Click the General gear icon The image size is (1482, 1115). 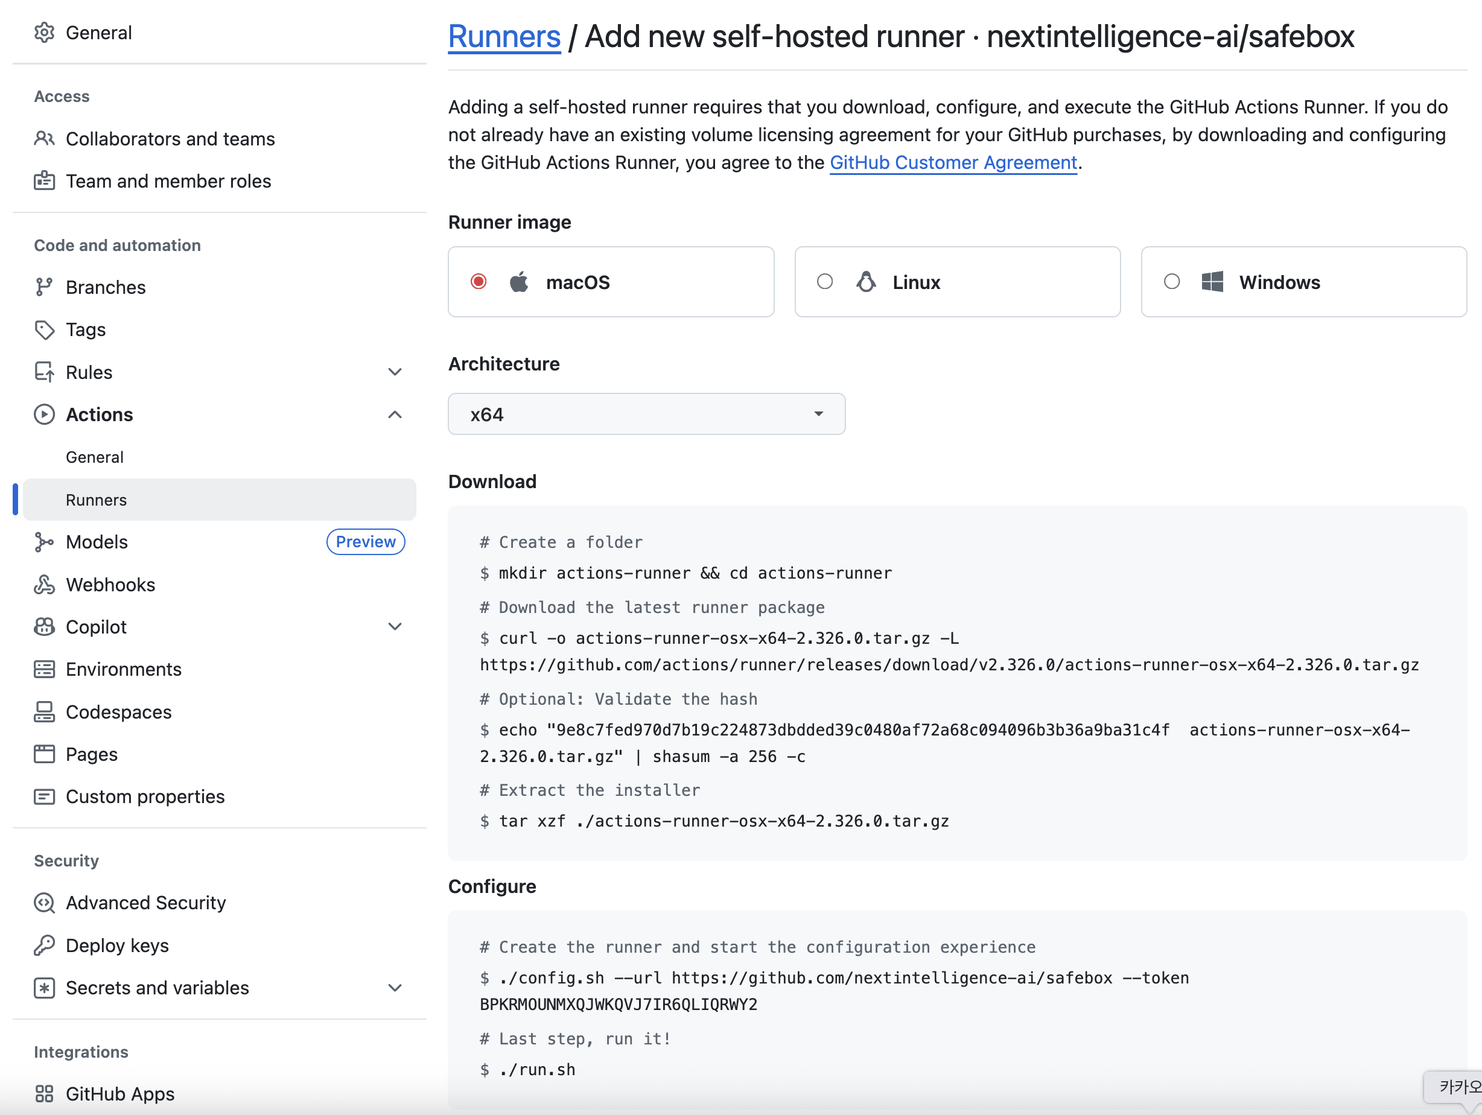point(44,32)
